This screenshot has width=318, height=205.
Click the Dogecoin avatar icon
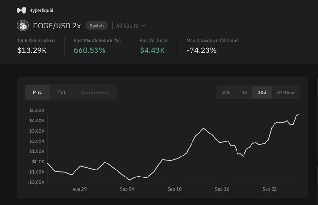[22, 26]
